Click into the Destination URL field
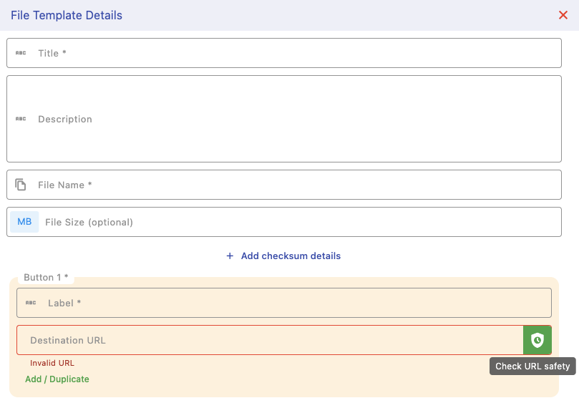This screenshot has height=408, width=579. [x=272, y=340]
